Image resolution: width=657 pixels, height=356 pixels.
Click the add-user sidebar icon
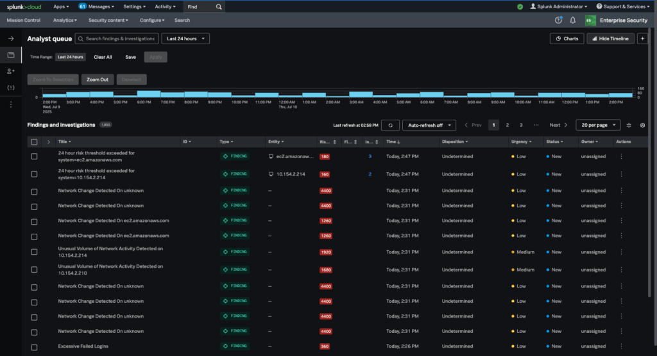[x=11, y=71]
